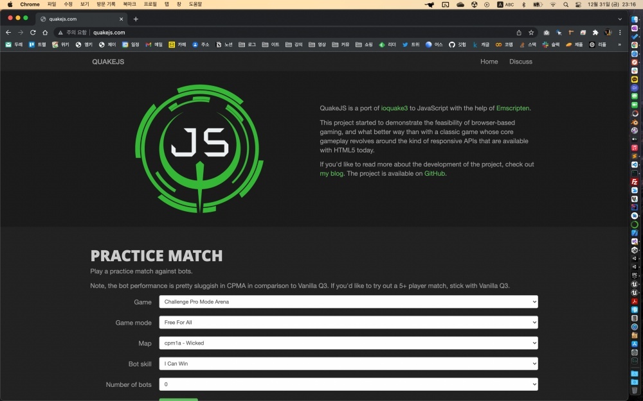The height and width of the screenshot is (401, 643).
Task: Open the 로그 bookmark folder
Action: 248,45
